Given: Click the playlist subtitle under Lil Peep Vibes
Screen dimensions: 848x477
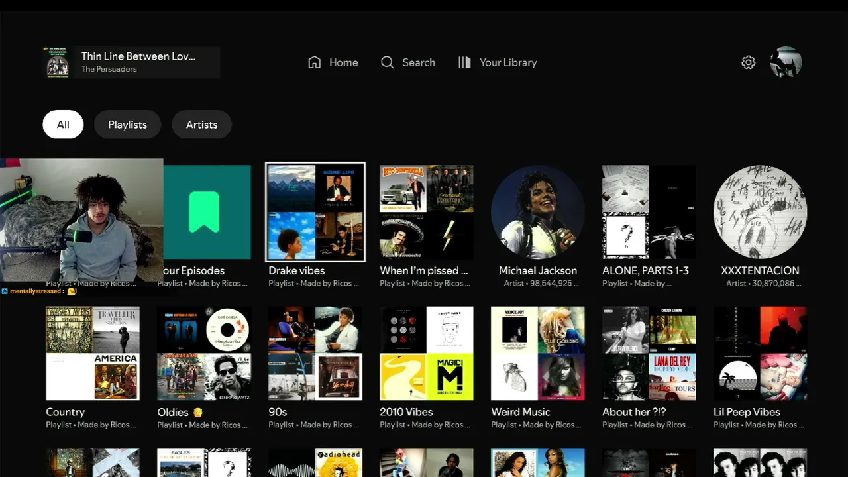Looking at the screenshot, I should click(759, 425).
